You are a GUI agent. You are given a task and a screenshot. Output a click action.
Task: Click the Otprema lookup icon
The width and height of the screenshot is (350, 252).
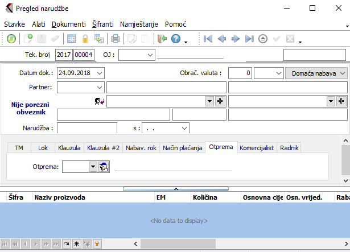(104, 167)
